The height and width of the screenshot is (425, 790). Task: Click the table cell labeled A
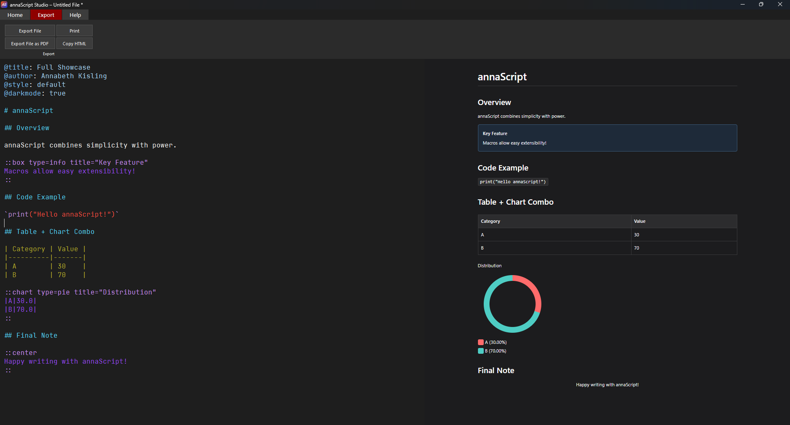(555, 235)
